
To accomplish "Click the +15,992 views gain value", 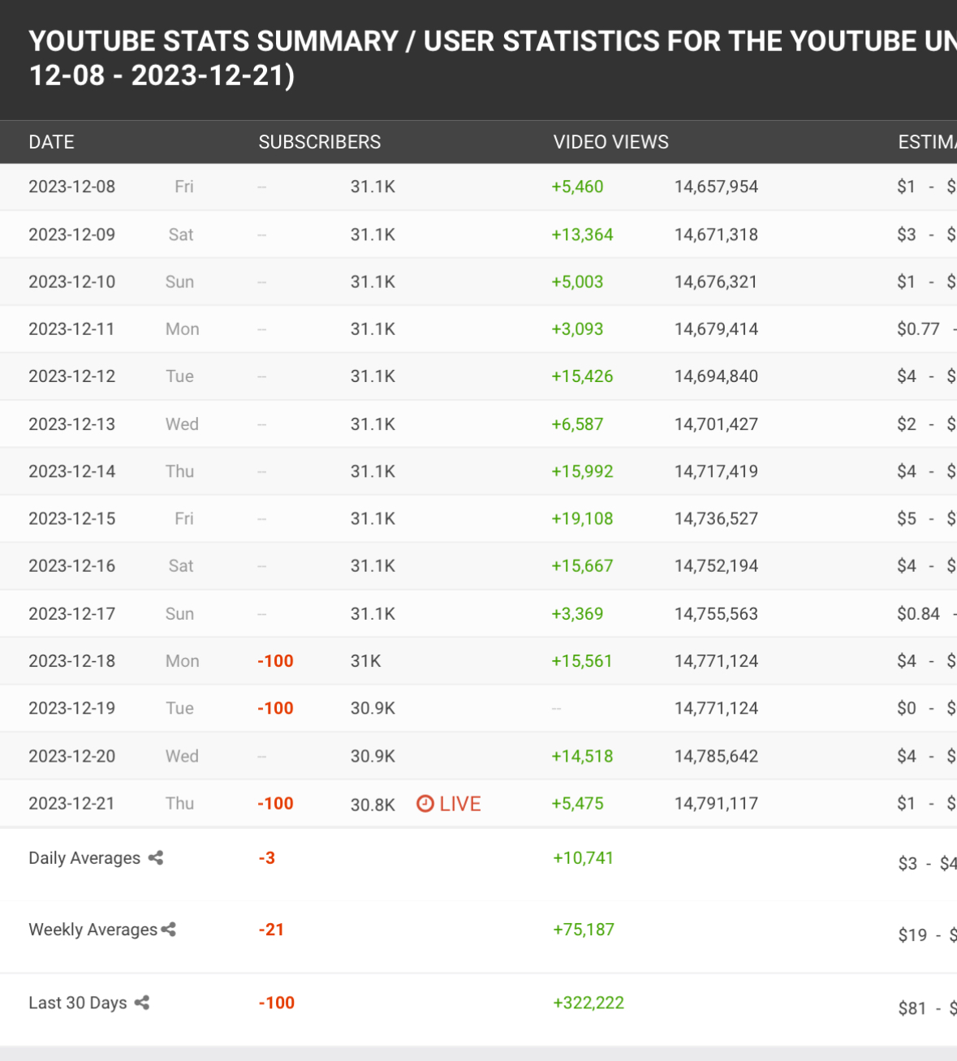I will point(582,471).
